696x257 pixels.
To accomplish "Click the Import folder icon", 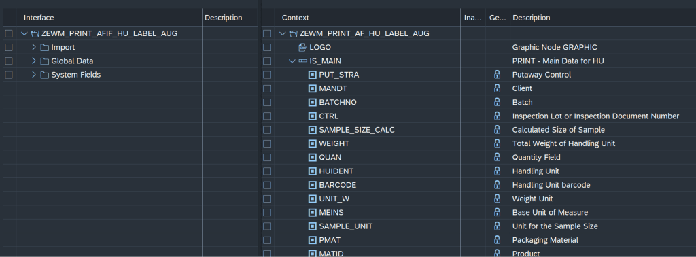I will 44,48.
